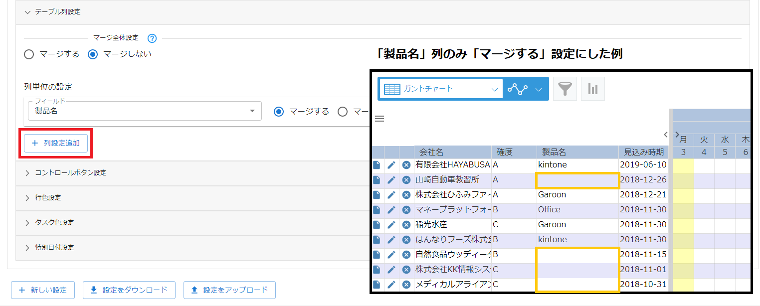Click the yellow-highlighted empty 製品名 cell
Screen dimensions: 760x306
577,179
